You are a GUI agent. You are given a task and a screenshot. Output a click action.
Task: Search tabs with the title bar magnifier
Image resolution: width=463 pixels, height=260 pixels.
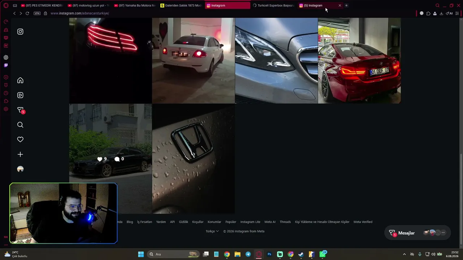pos(437,5)
